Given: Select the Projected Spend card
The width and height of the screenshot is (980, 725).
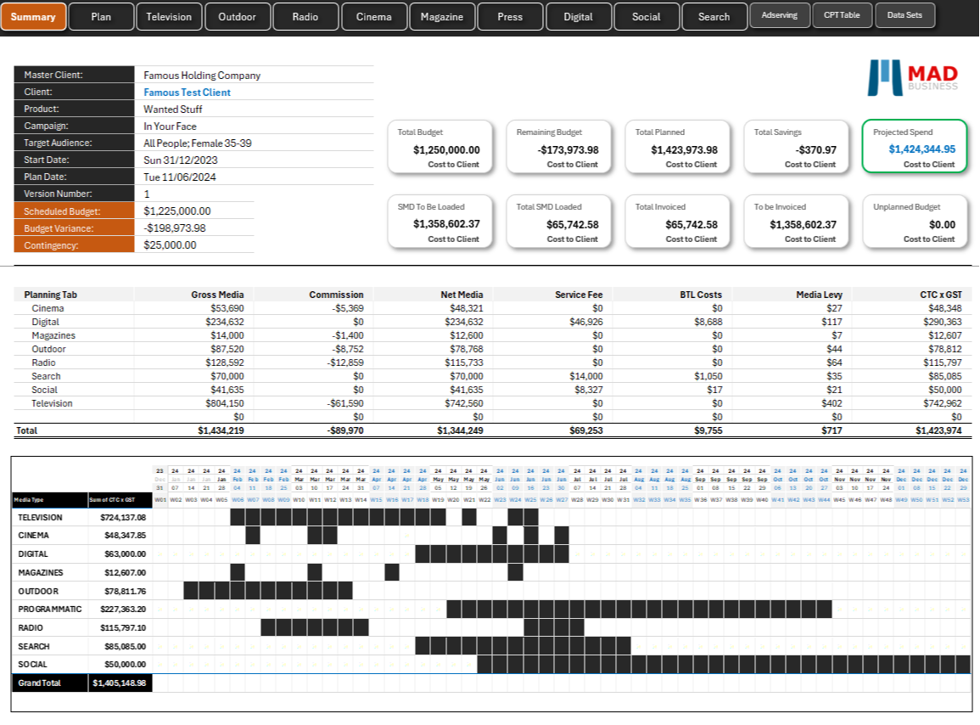Looking at the screenshot, I should tap(915, 146).
